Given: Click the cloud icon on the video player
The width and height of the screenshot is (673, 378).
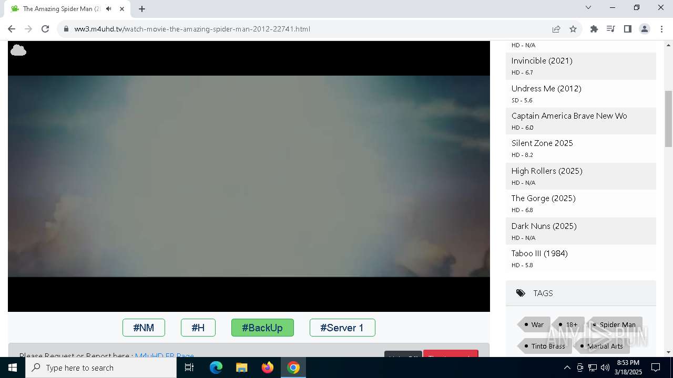Looking at the screenshot, I should click(x=18, y=50).
